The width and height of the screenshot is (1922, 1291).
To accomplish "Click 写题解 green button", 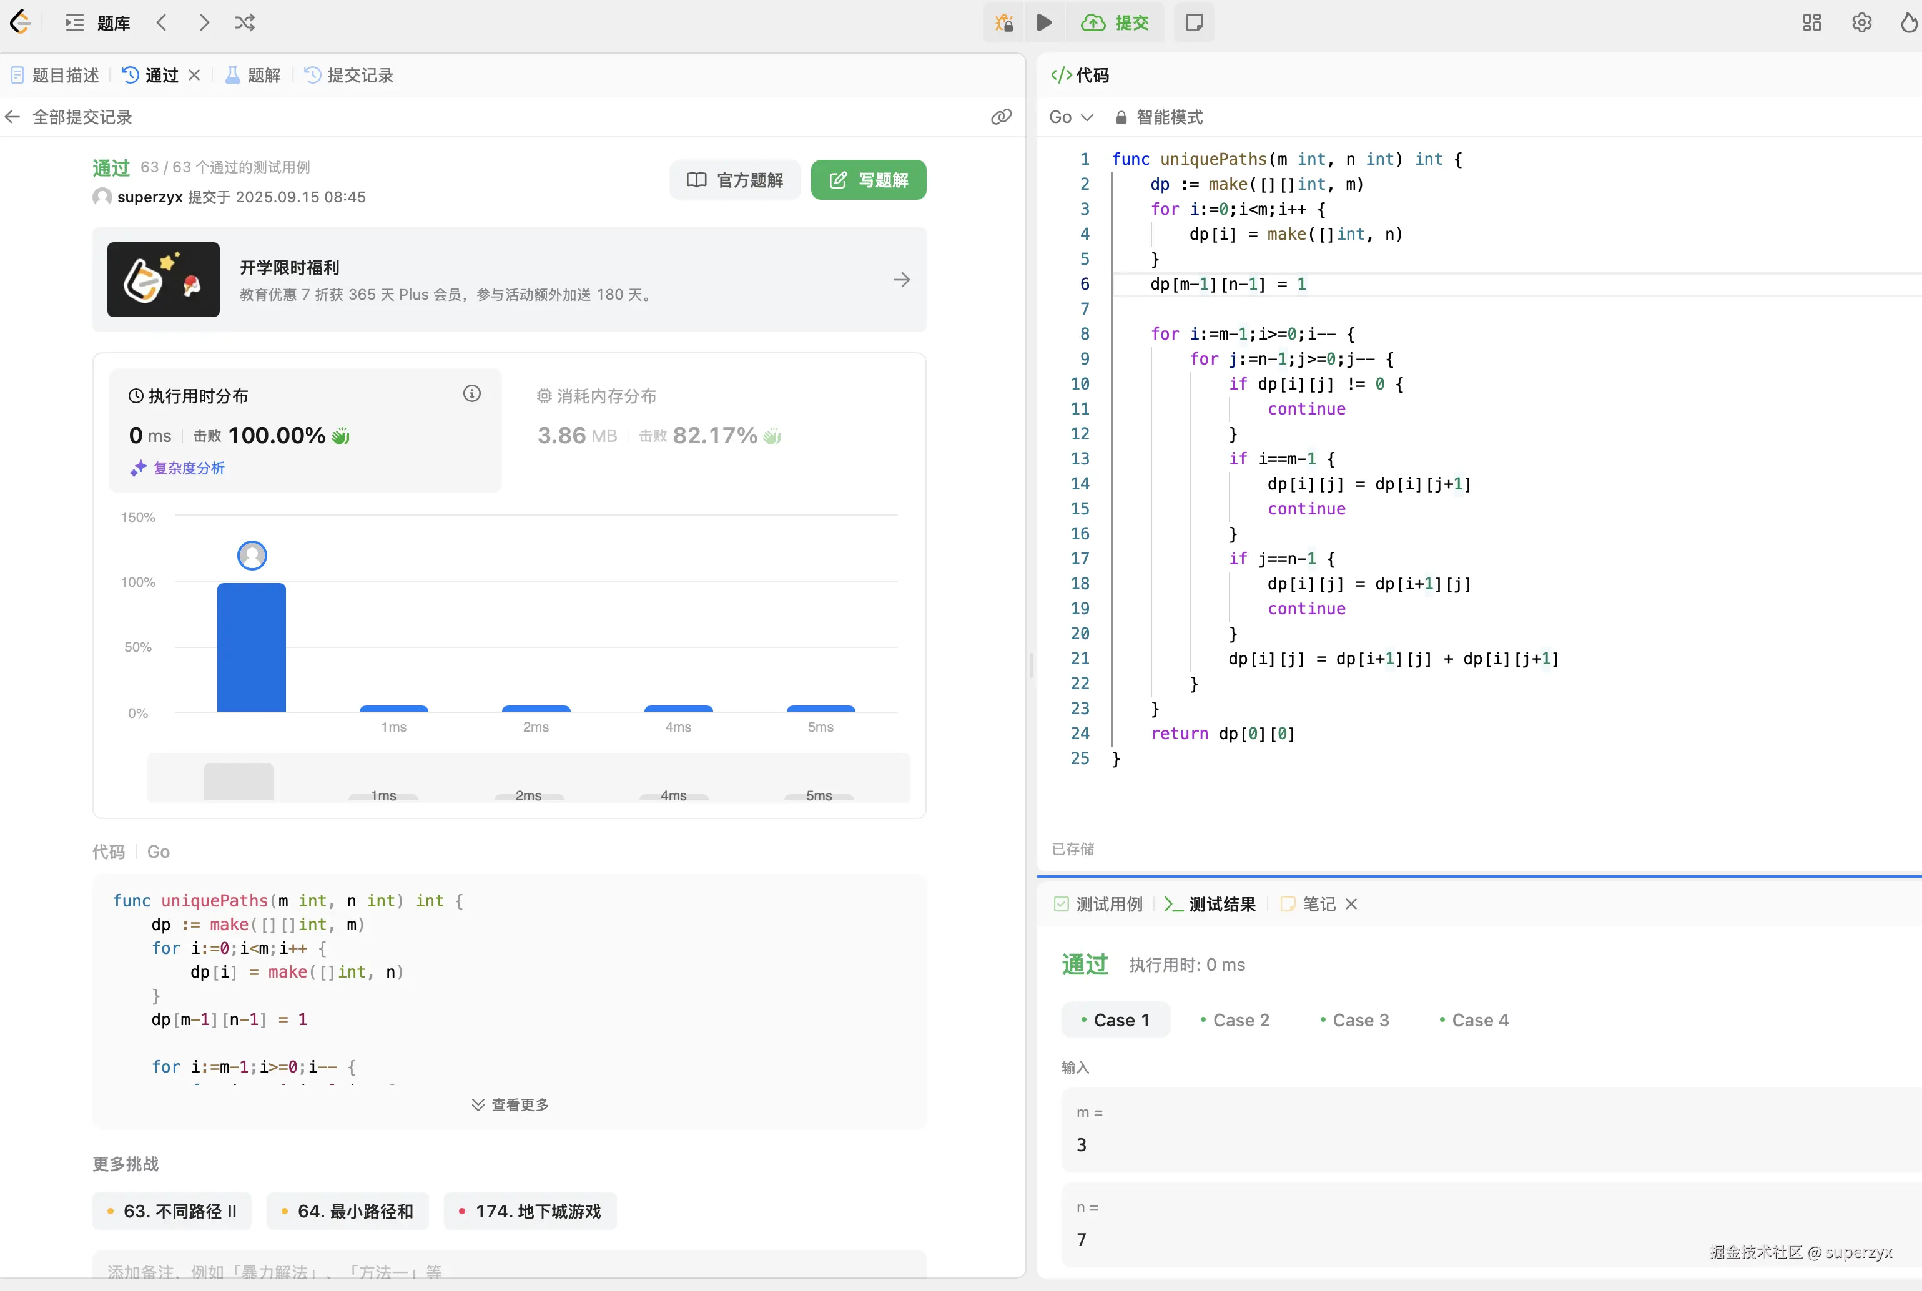I will 869,180.
